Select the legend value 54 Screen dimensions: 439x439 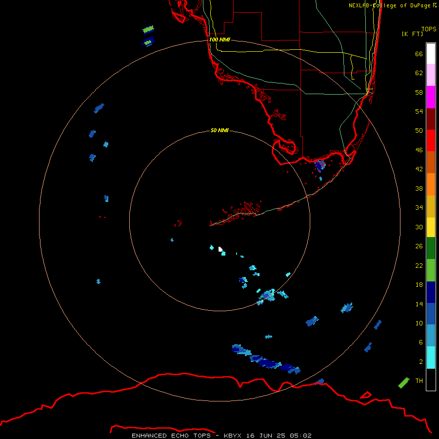click(419, 111)
